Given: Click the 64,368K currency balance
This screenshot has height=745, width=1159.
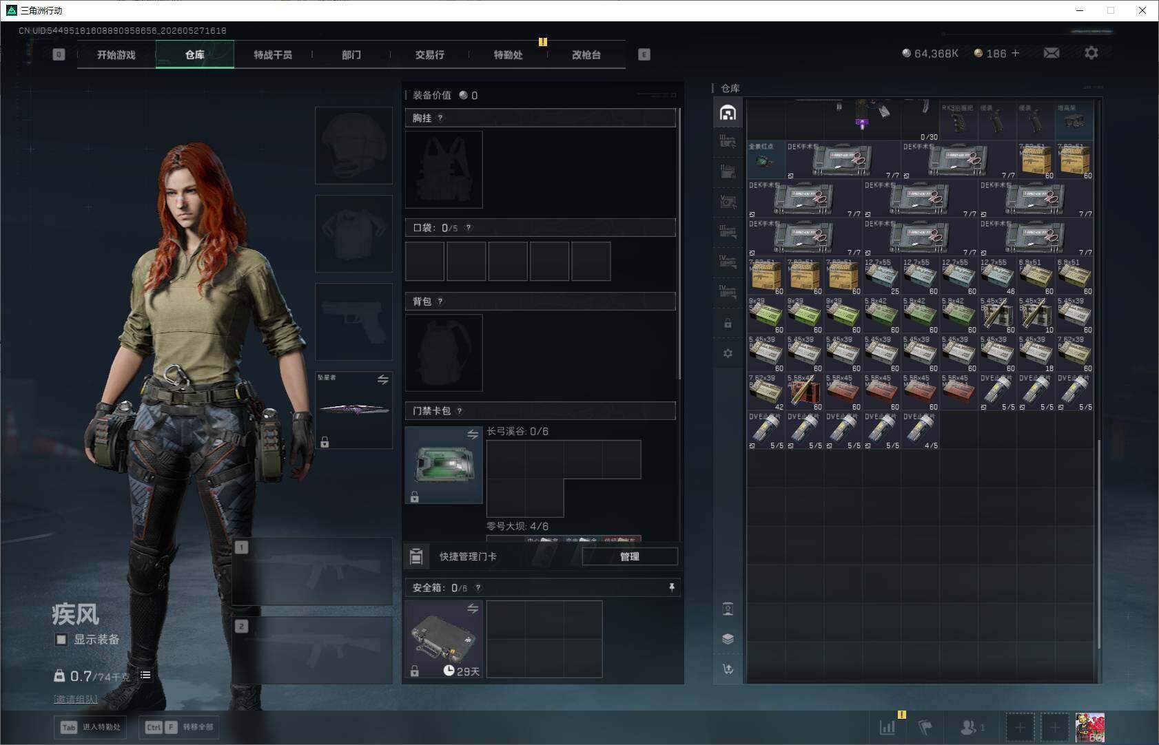Looking at the screenshot, I should pyautogui.click(x=930, y=53).
